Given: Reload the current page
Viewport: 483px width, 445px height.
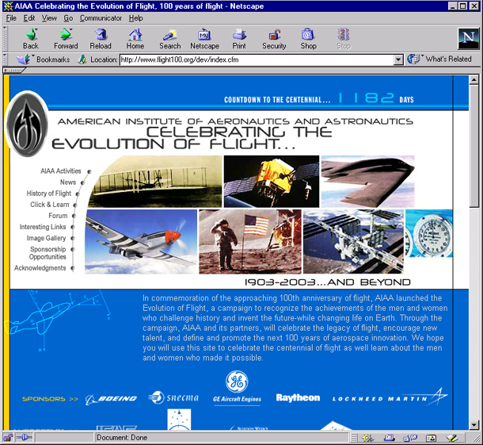Looking at the screenshot, I should coord(101,35).
